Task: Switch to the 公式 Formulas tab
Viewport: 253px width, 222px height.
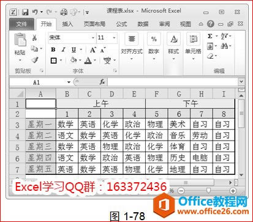Action: pyautogui.click(x=121, y=24)
